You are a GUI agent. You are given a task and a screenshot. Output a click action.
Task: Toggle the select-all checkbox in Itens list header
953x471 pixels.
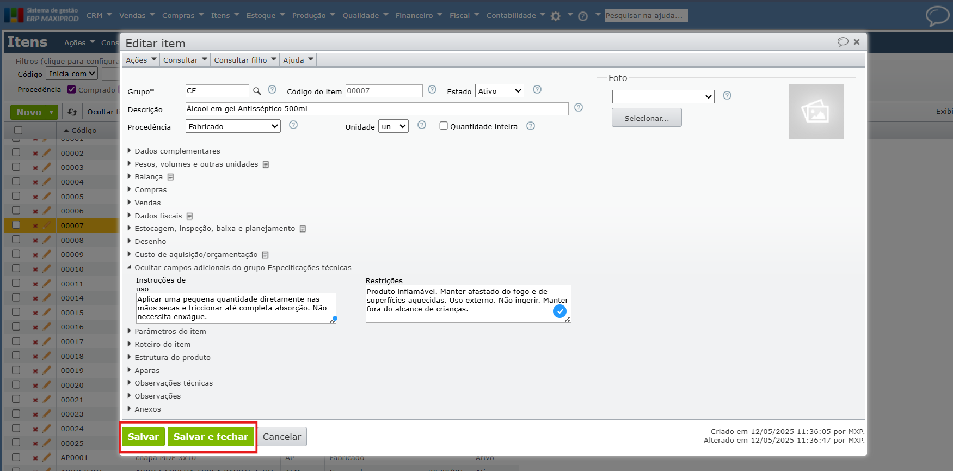click(x=18, y=130)
